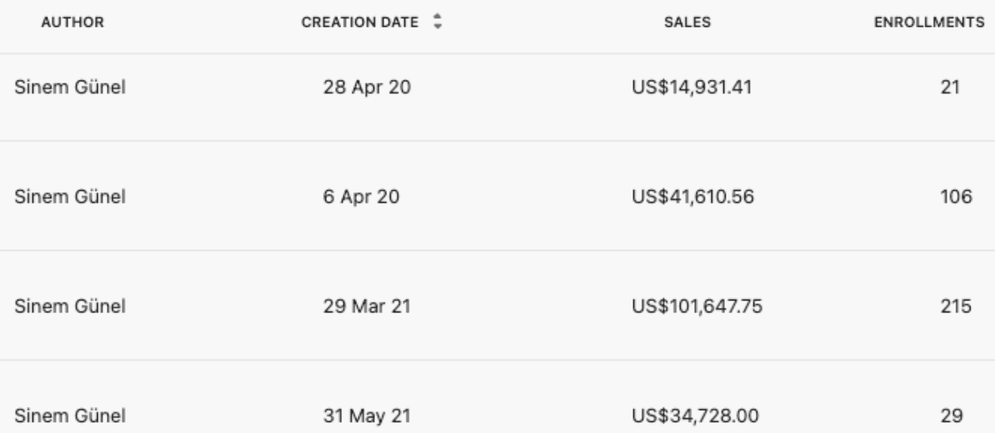995x433 pixels.
Task: Select author Sinem Günel in 31 May 21 row
Action: (69, 415)
